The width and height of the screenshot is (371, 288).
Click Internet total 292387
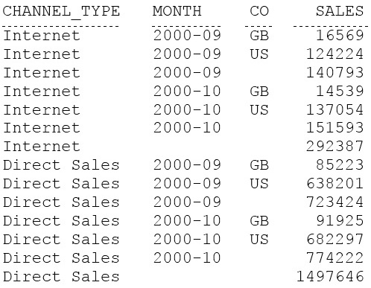click(334, 146)
